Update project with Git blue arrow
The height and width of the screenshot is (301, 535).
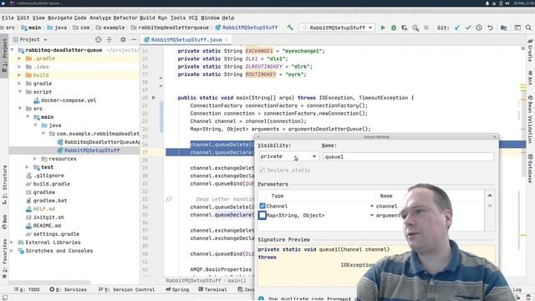[x=457, y=28]
